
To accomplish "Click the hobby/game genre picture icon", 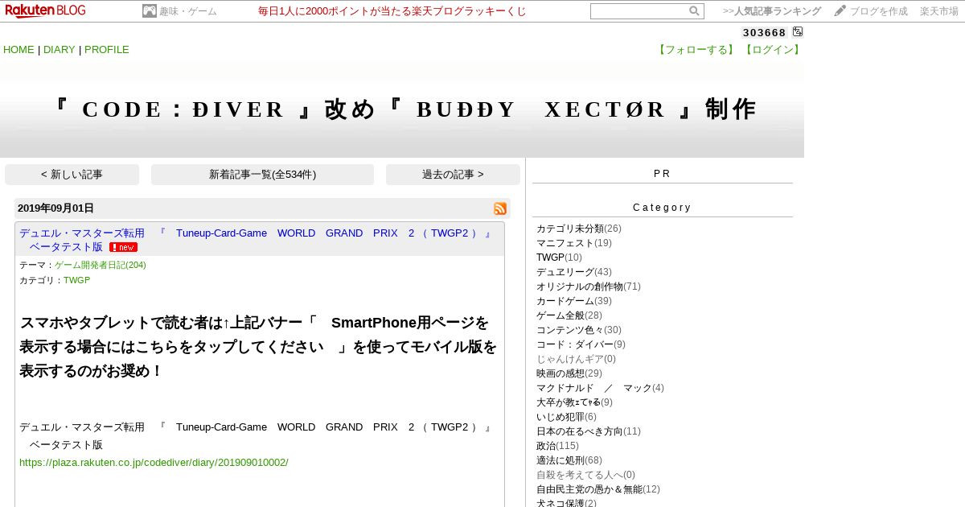I will point(150,11).
